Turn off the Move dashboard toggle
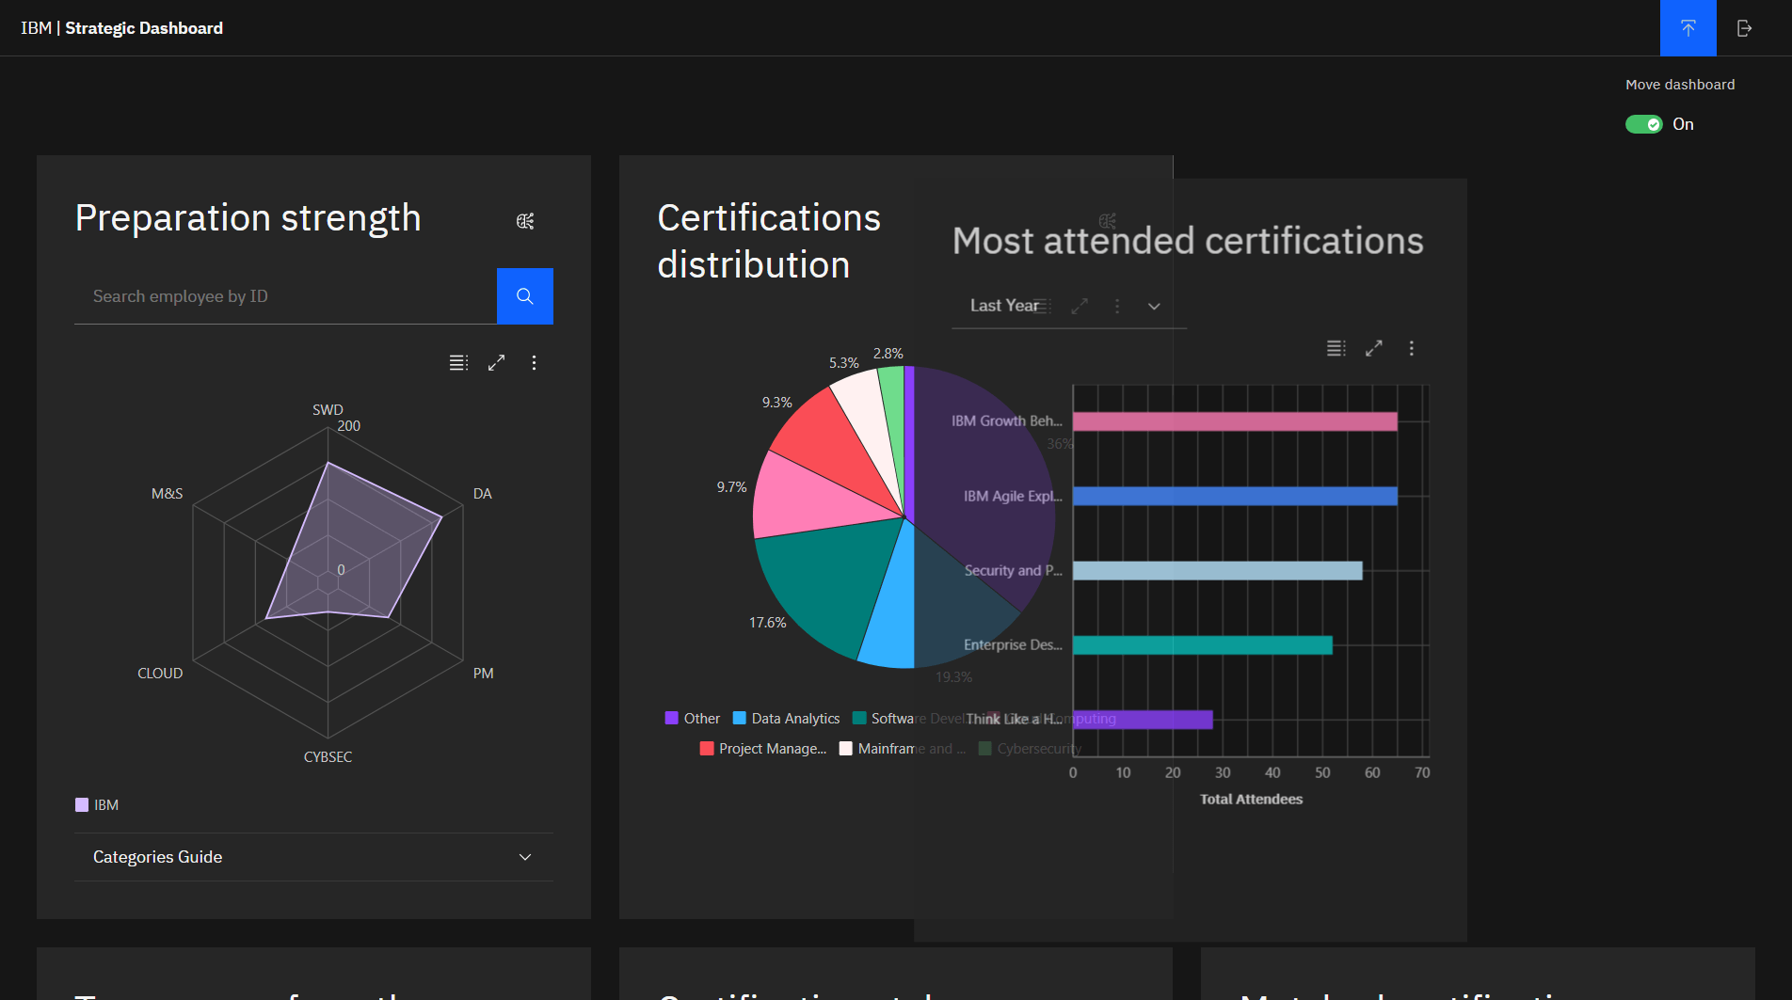Image resolution: width=1792 pixels, height=1000 pixels. point(1643,124)
